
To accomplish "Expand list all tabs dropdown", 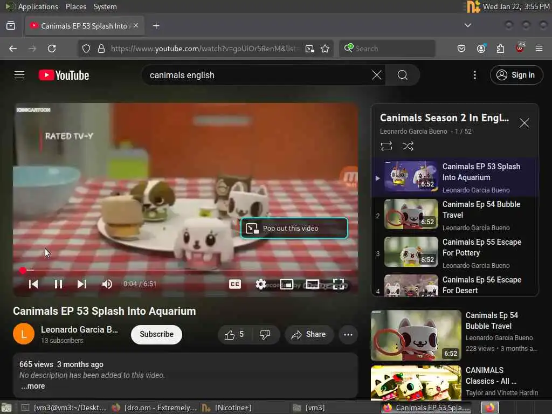I will [x=467, y=25].
